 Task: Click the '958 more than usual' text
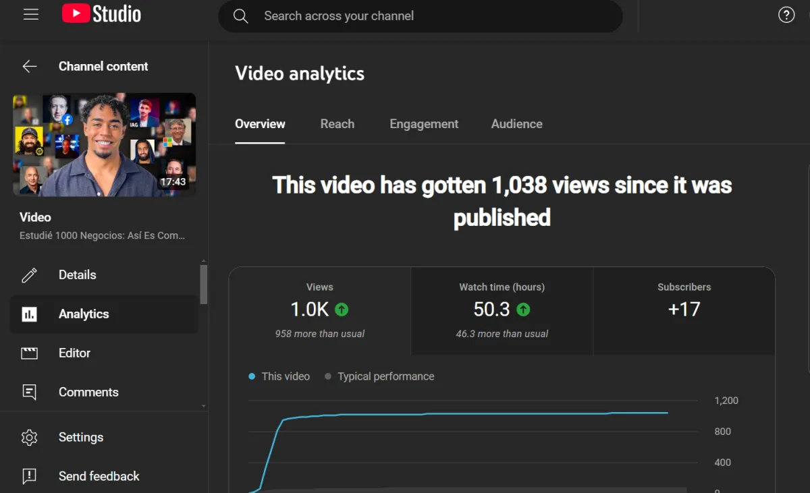click(320, 334)
